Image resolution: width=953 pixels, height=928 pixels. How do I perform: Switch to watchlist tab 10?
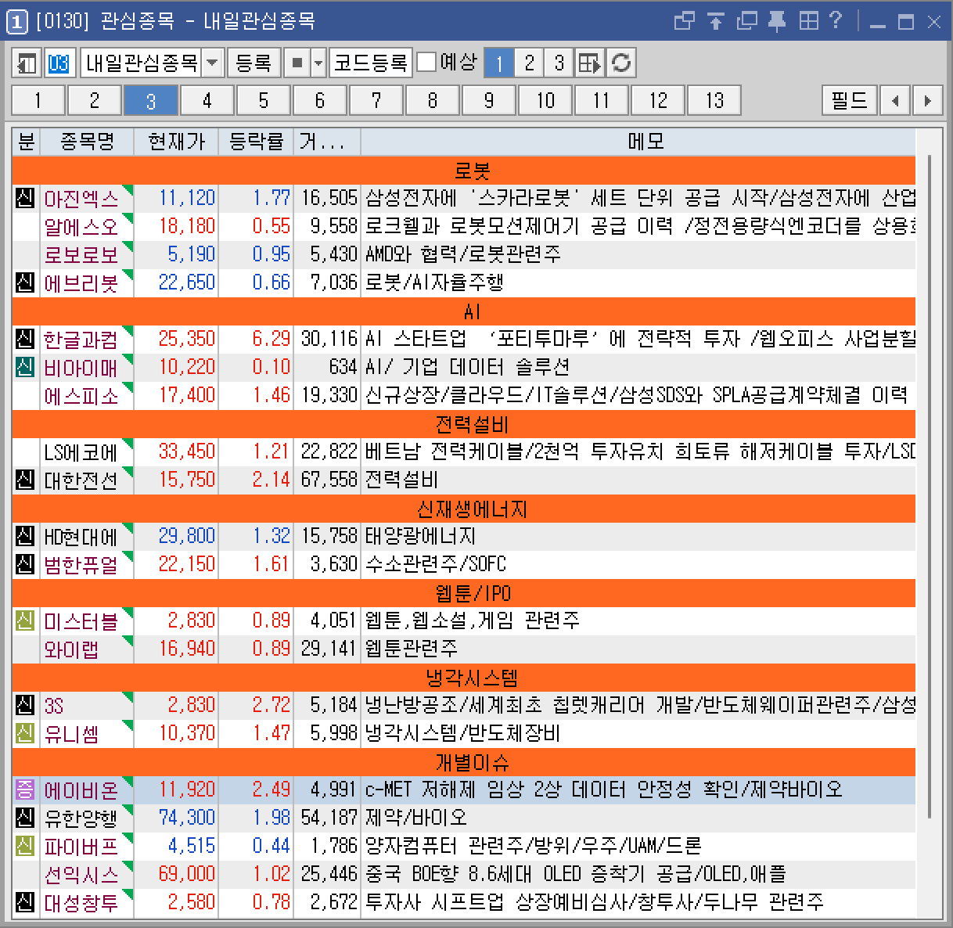click(x=545, y=100)
